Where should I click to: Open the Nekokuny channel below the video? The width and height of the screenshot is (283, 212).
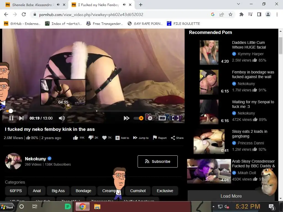coord(35,159)
